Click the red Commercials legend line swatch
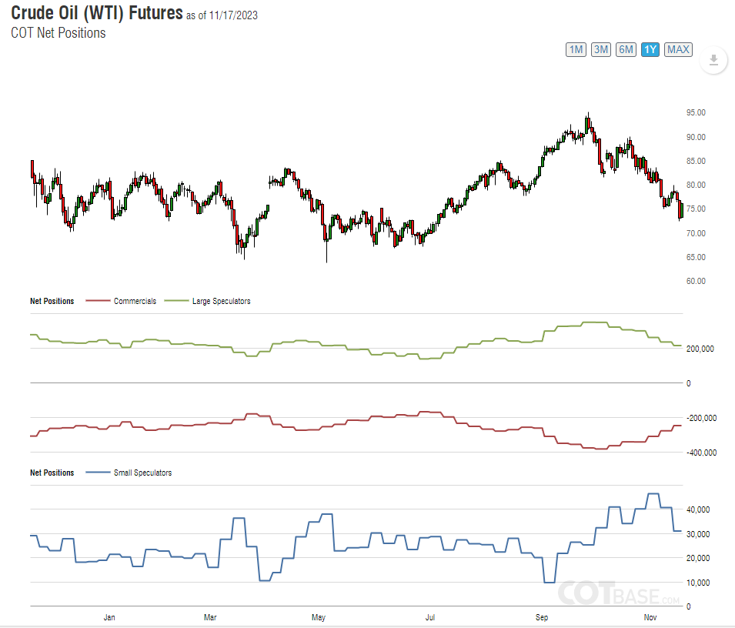The width and height of the screenshot is (735, 628). pyautogui.click(x=98, y=301)
